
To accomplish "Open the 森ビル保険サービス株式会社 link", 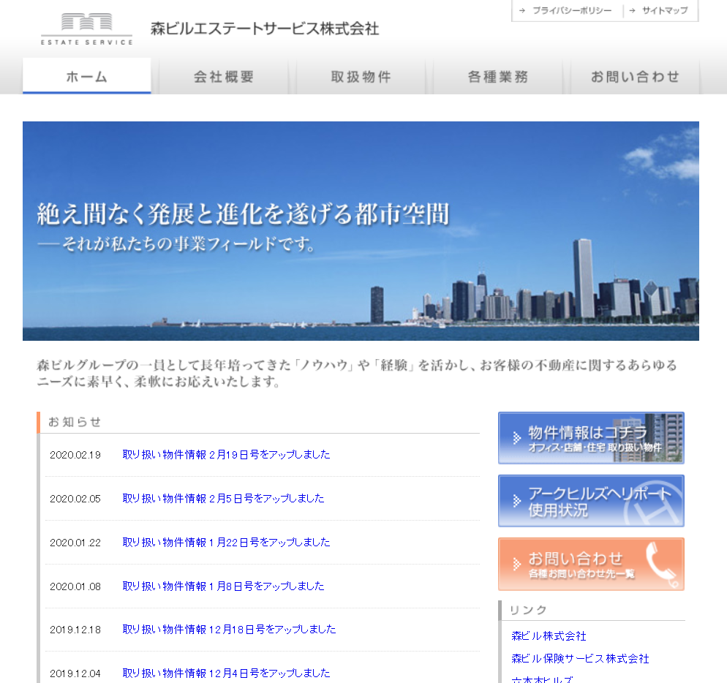I will click(x=580, y=659).
